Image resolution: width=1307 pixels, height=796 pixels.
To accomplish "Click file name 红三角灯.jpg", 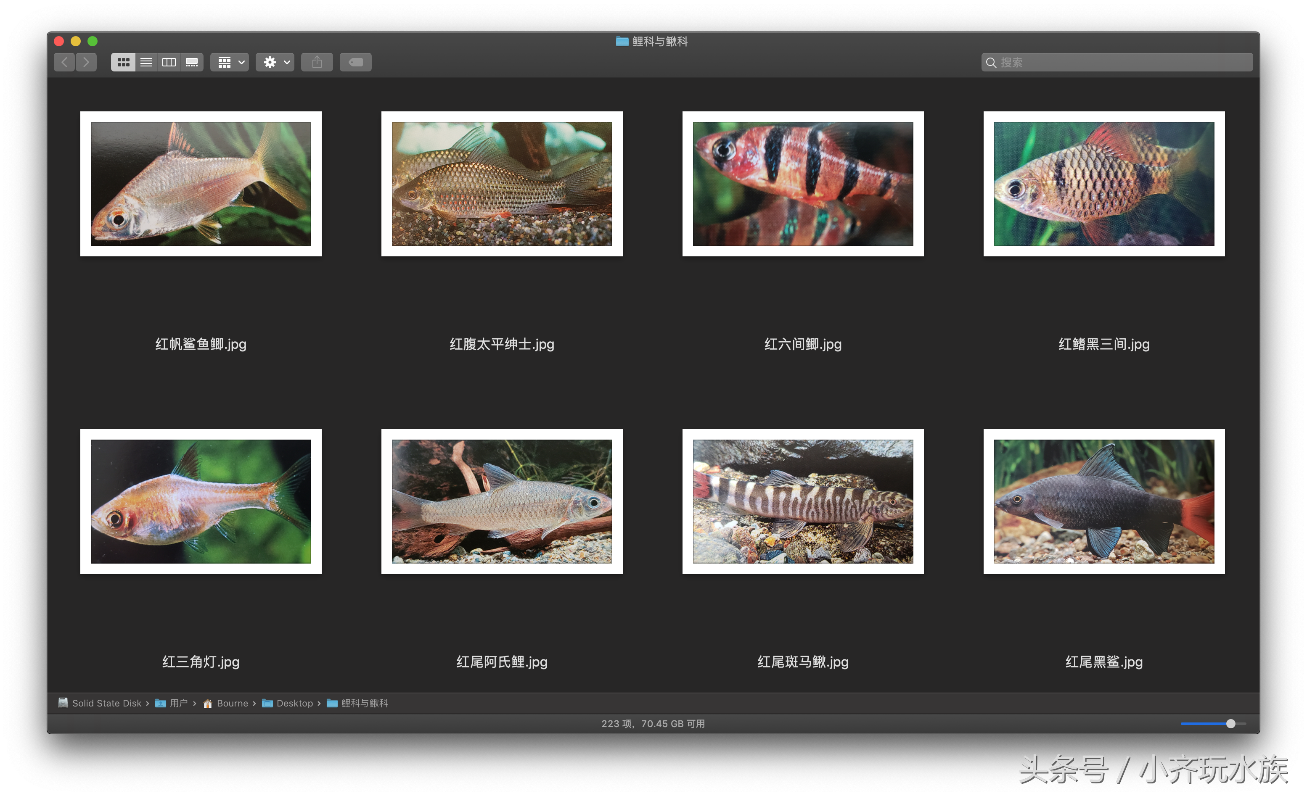I will coord(201,662).
